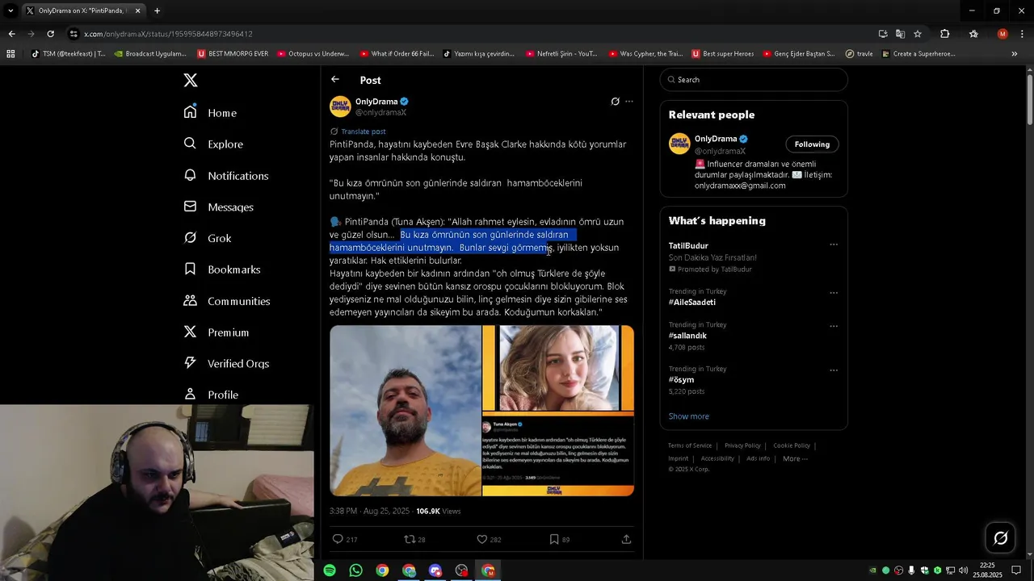Image resolution: width=1034 pixels, height=581 pixels.
Task: Click the share icon on the post
Action: [x=626, y=539]
